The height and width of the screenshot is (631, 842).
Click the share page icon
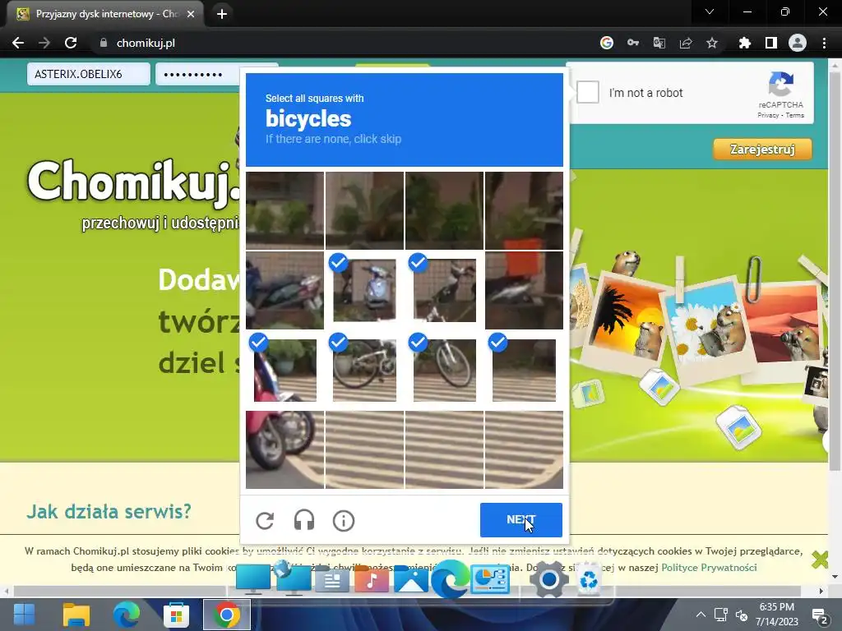pos(686,43)
